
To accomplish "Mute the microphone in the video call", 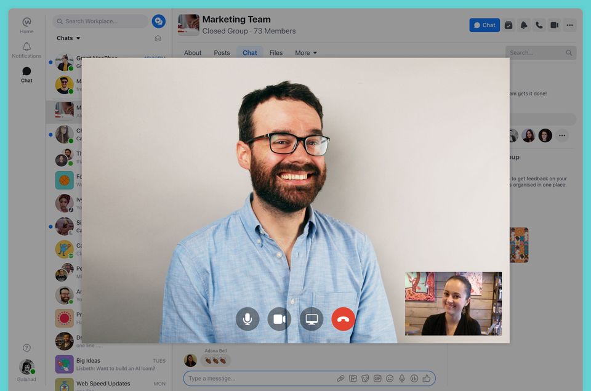I will point(247,319).
